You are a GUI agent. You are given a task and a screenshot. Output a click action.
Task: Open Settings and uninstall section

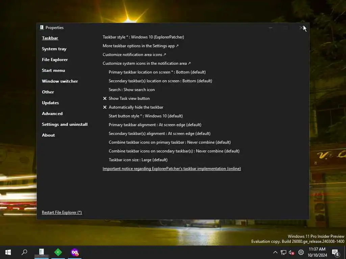click(x=65, y=124)
